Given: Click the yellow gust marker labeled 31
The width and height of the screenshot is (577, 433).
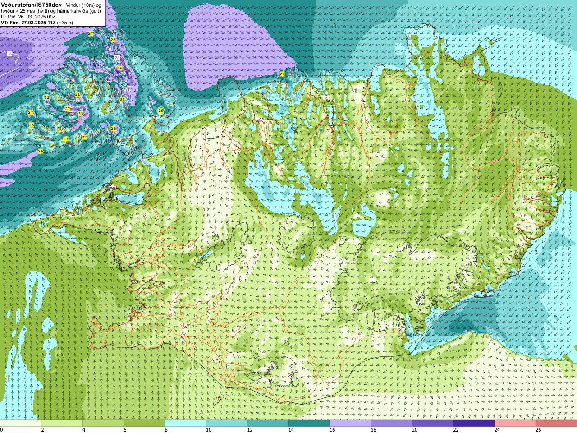Looking at the screenshot, I should coord(78,94).
